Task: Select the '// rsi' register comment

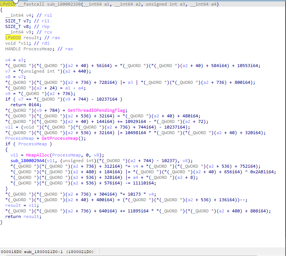Action: [x=44, y=15]
